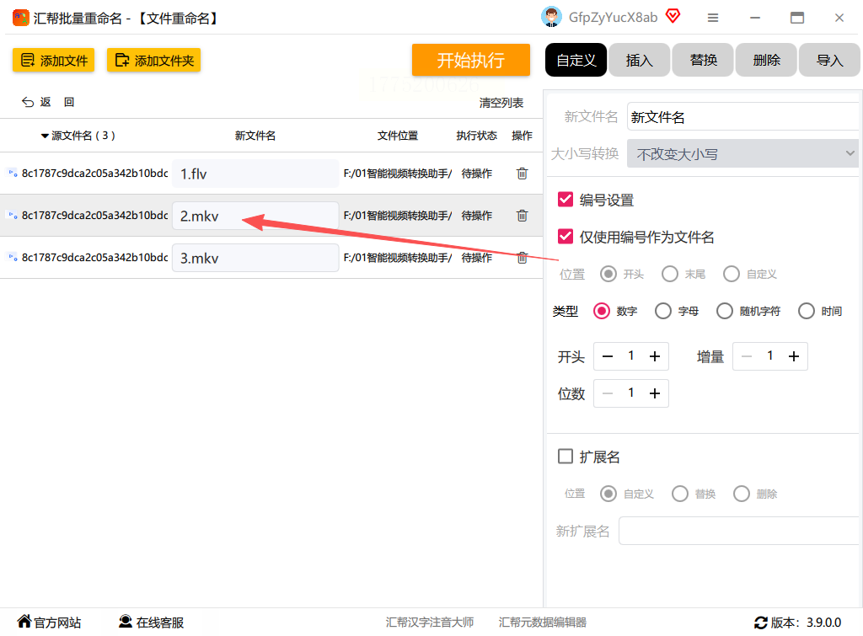
Task: Switch to the 自定义 tab
Action: click(576, 60)
